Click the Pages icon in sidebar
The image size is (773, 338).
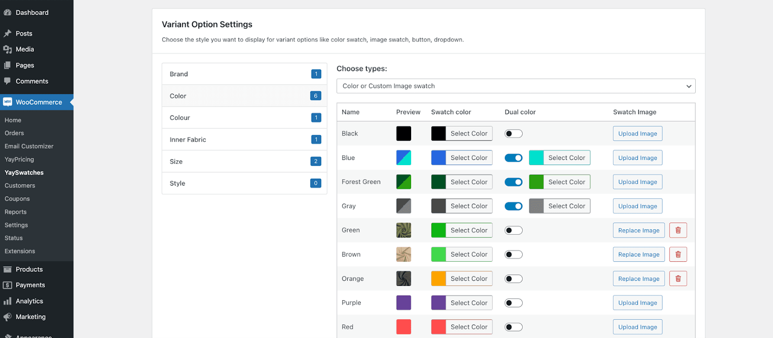coord(8,65)
